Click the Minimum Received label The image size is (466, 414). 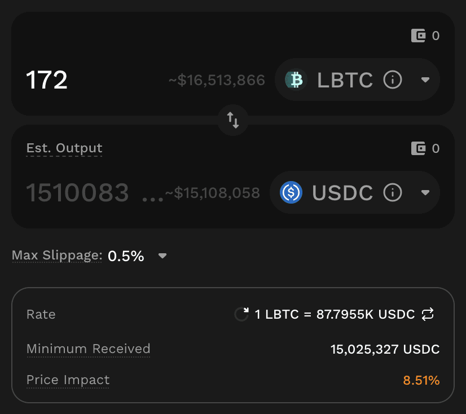point(88,349)
